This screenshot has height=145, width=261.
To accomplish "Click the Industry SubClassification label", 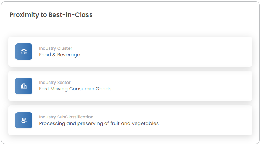I will [x=66, y=117].
